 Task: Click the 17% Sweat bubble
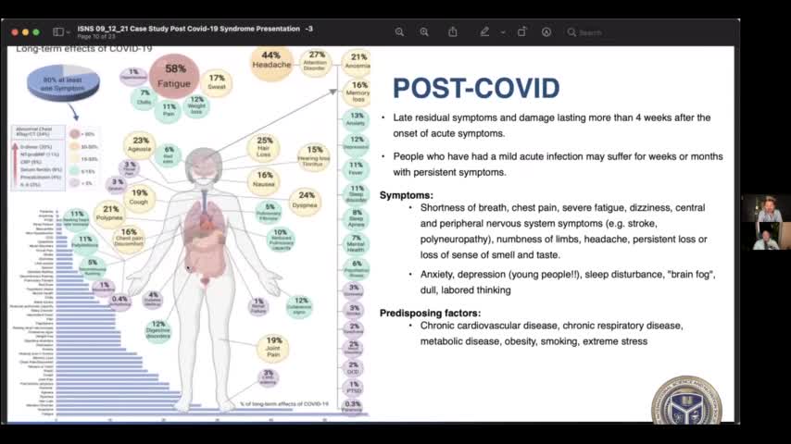coord(217,82)
